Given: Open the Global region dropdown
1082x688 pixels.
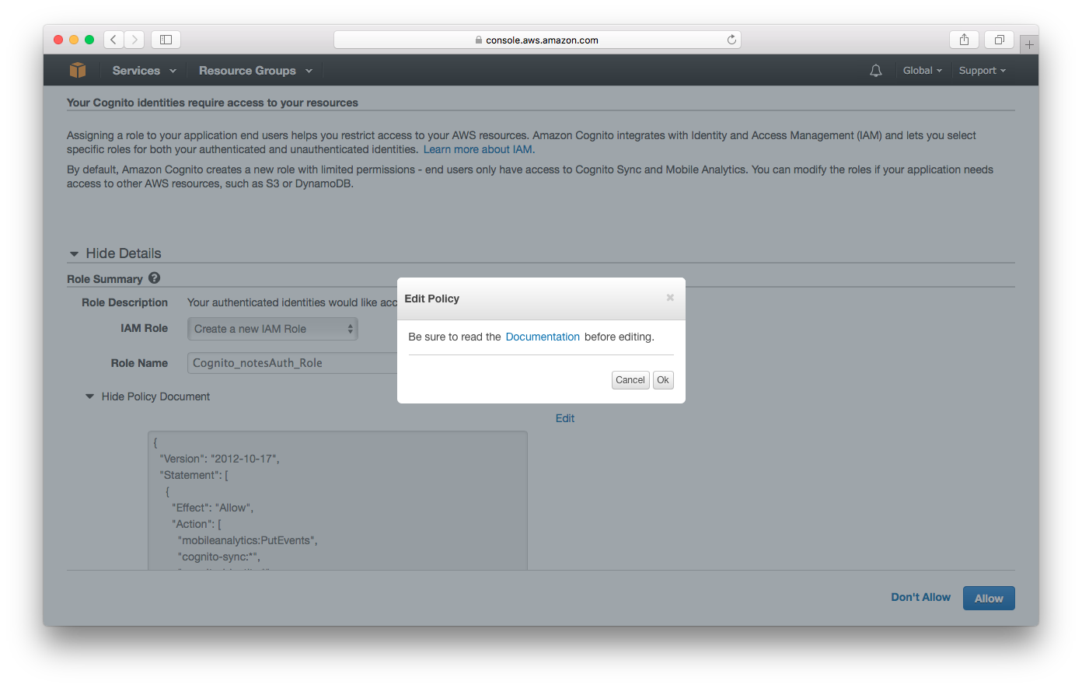Looking at the screenshot, I should pos(922,71).
